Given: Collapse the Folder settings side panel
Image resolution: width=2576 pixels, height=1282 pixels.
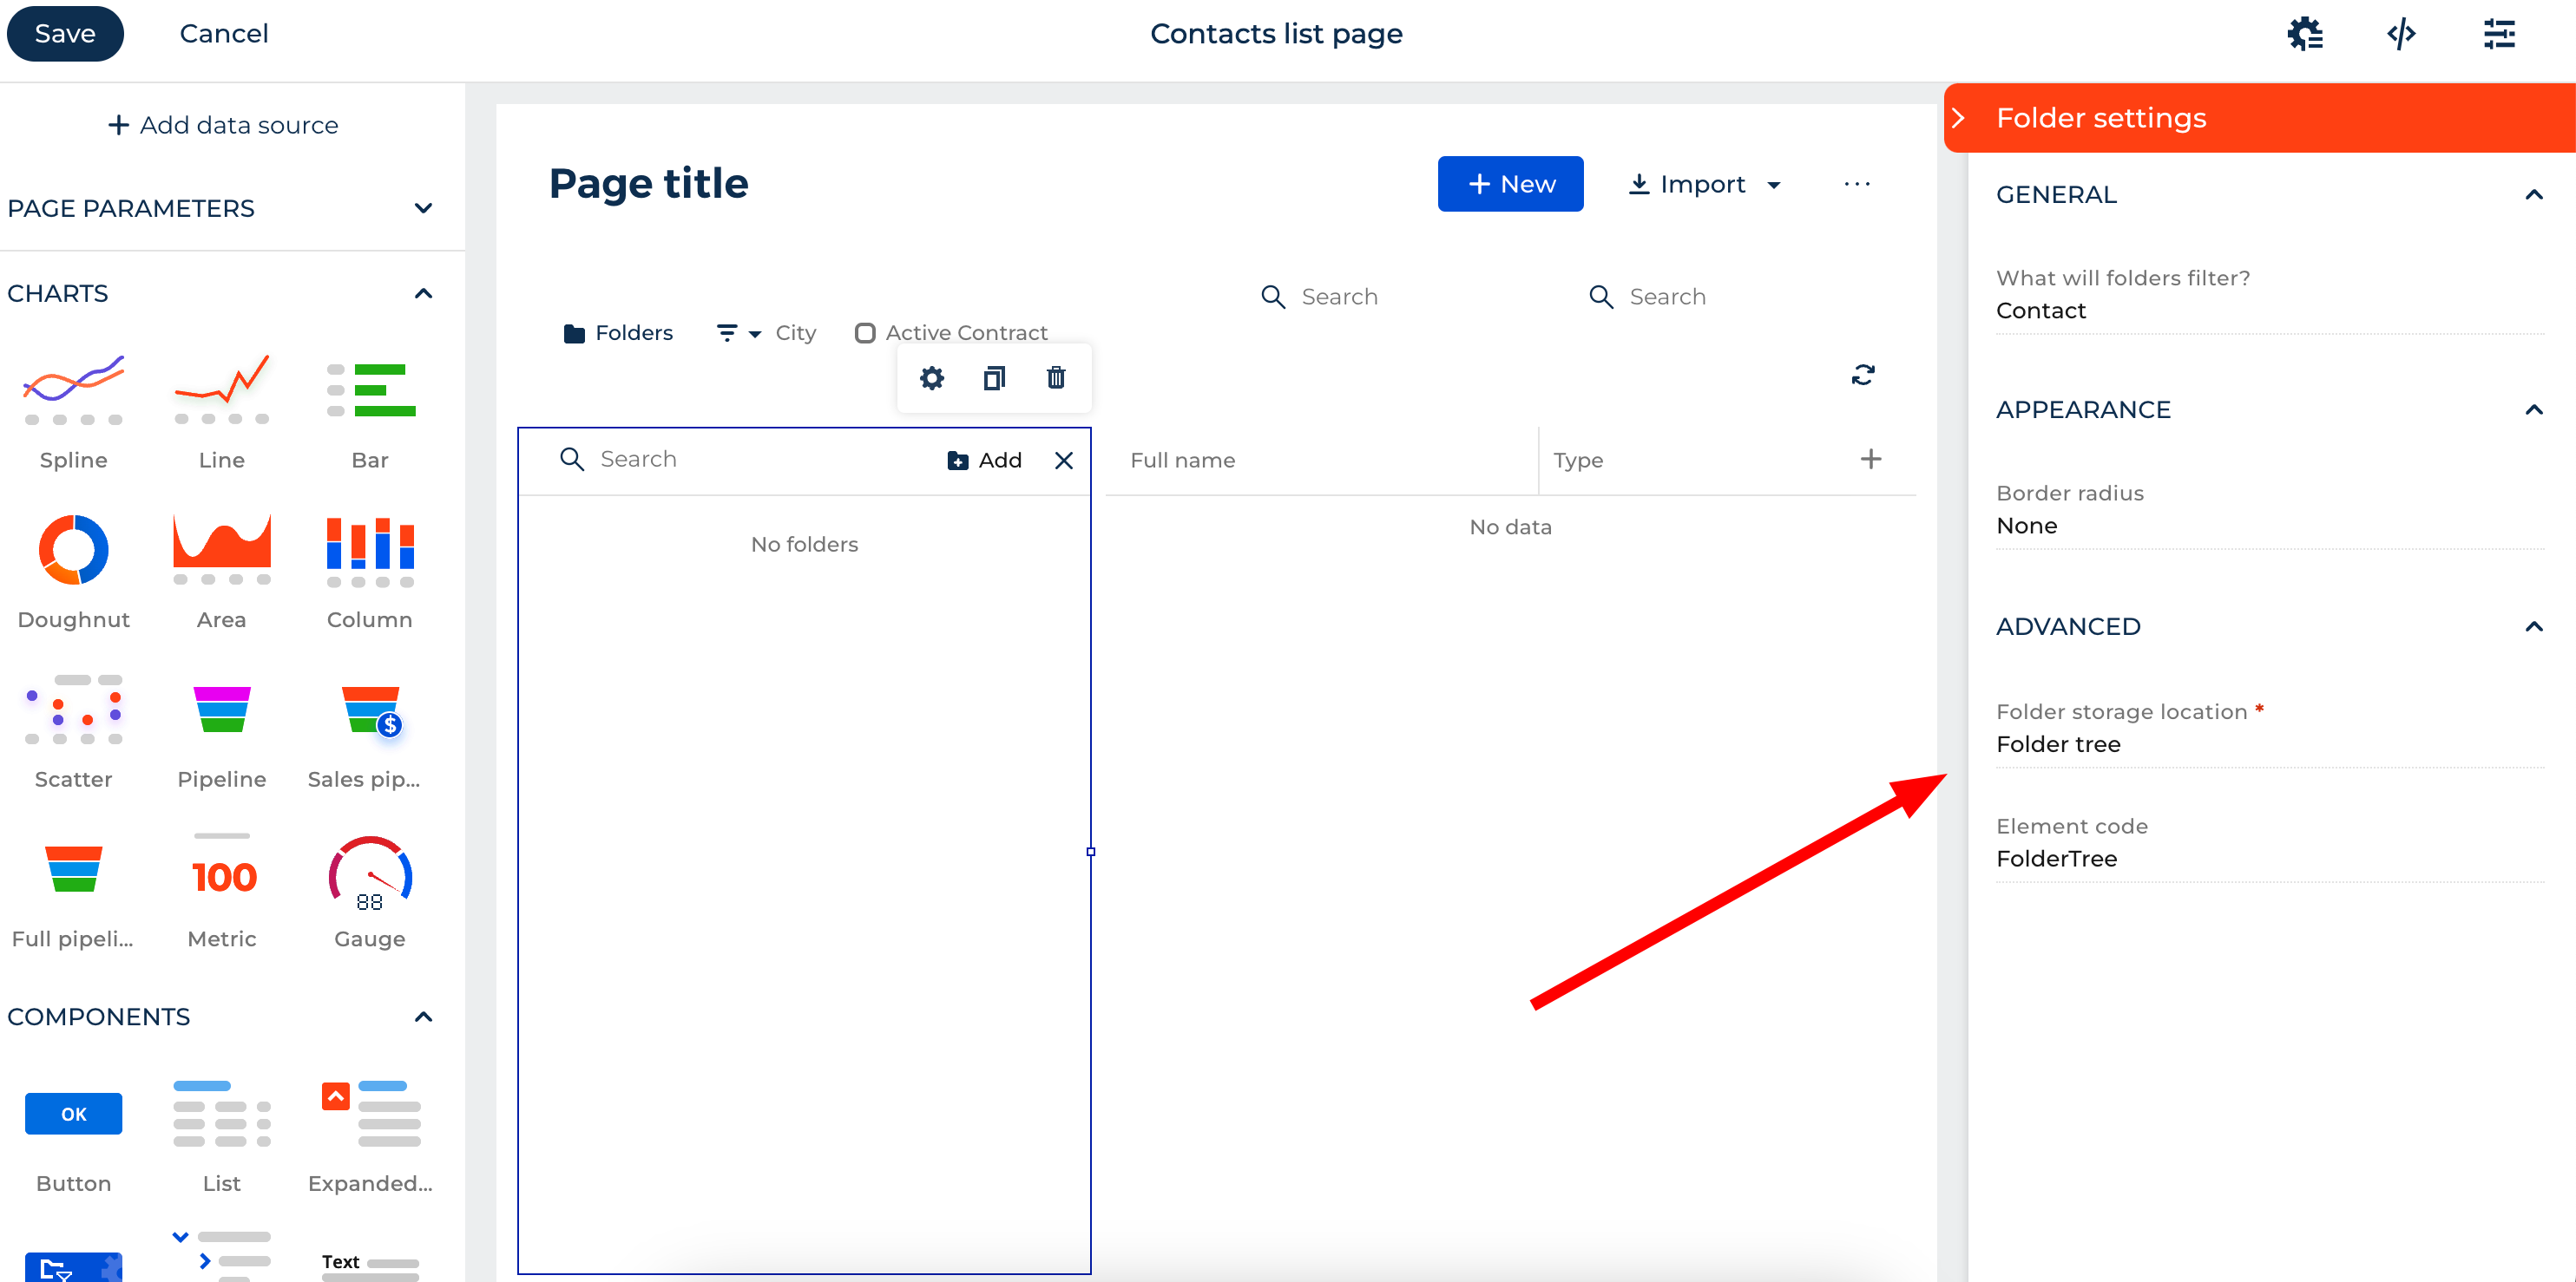Looking at the screenshot, I should [x=1958, y=118].
